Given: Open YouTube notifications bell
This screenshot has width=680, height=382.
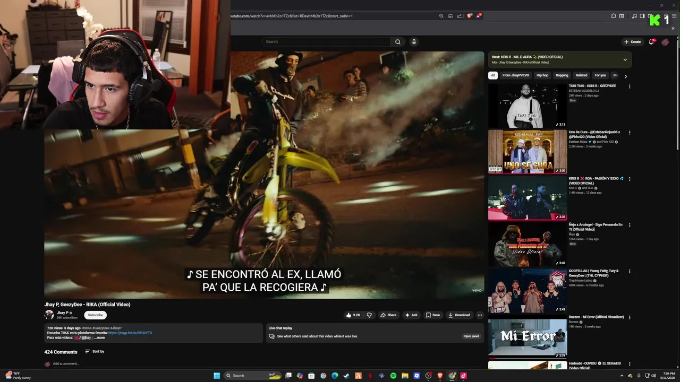Looking at the screenshot, I should [x=651, y=41].
